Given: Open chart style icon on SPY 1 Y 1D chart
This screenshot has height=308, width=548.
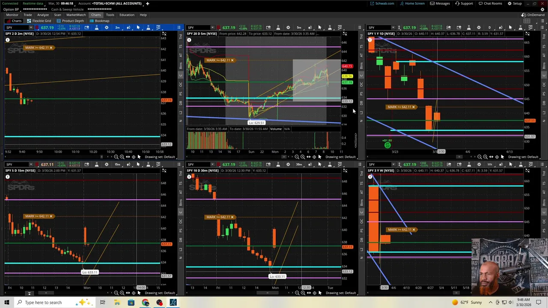Looking at the screenshot, I should [500, 27].
